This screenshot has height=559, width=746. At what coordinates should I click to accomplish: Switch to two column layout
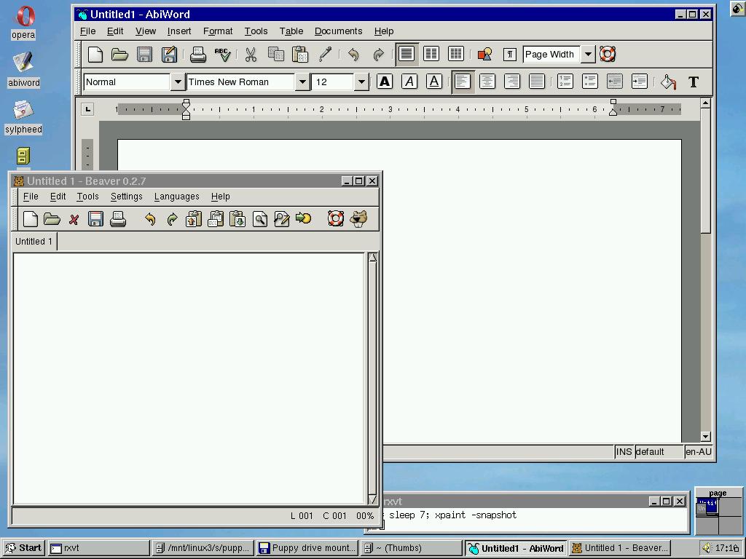coord(431,54)
